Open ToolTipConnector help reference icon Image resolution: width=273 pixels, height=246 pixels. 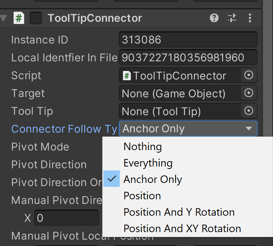click(214, 18)
